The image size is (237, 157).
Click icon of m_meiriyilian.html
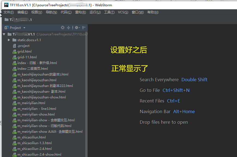coord(14,103)
